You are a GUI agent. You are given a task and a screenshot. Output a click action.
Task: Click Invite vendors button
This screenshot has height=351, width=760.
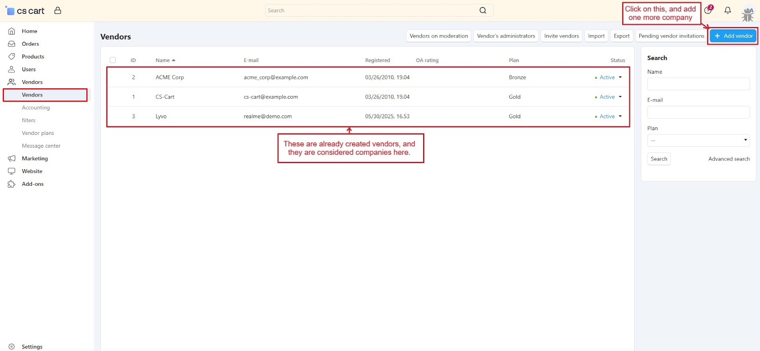pyautogui.click(x=561, y=36)
